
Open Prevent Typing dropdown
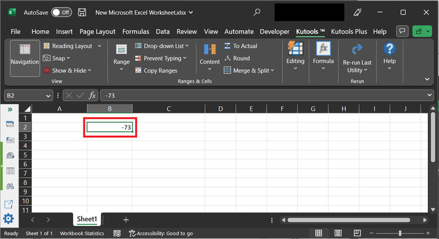click(160, 58)
